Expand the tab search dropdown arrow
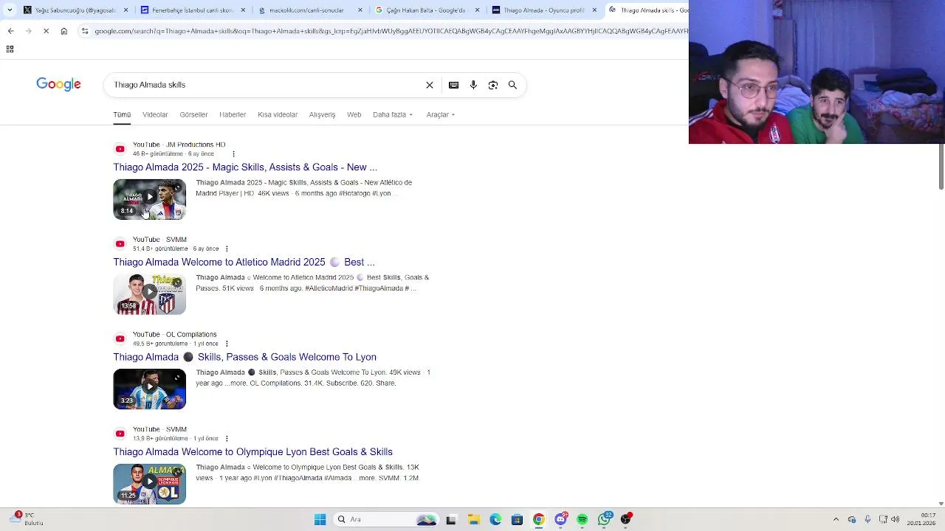This screenshot has width=945, height=531. 10,10
